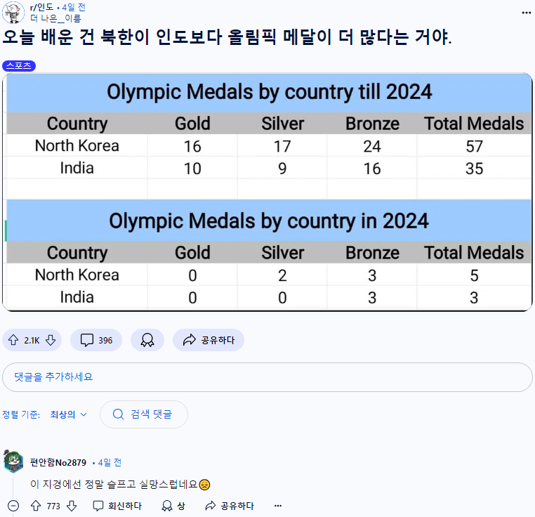Open post options three-dot menu

526,13
